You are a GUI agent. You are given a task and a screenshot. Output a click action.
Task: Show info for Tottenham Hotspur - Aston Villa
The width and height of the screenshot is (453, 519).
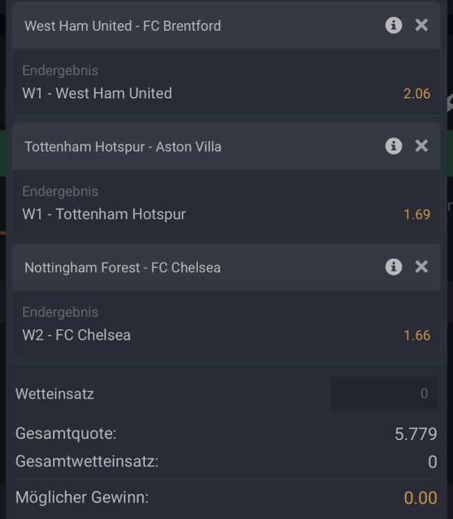394,146
